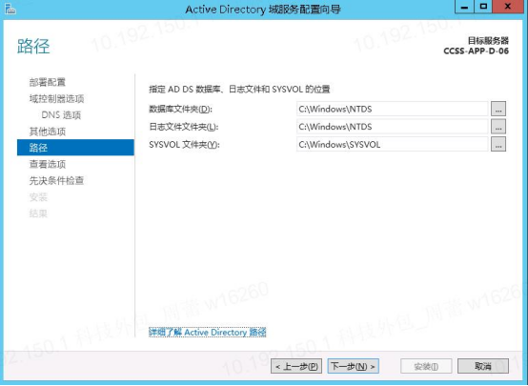Click the 下一步(N) next button
This screenshot has width=528, height=386.
coord(354,366)
